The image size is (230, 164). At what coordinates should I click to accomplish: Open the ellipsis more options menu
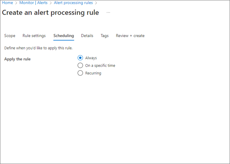coord(108,12)
